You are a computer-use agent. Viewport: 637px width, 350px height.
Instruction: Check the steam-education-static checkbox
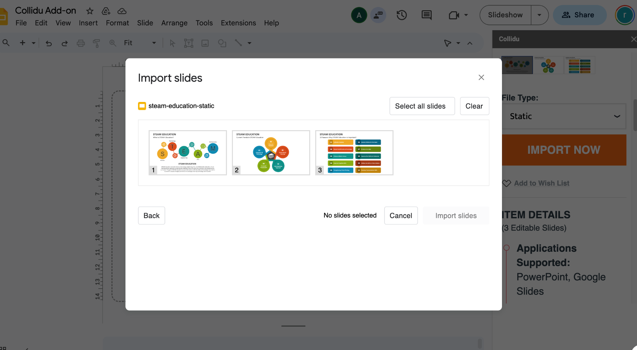[142, 106]
